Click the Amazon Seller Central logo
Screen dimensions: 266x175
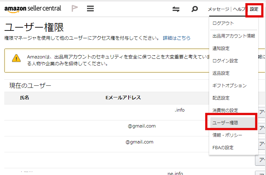tap(33, 9)
